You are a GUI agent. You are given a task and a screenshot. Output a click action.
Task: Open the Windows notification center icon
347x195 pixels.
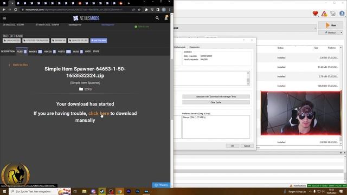coord(341,191)
